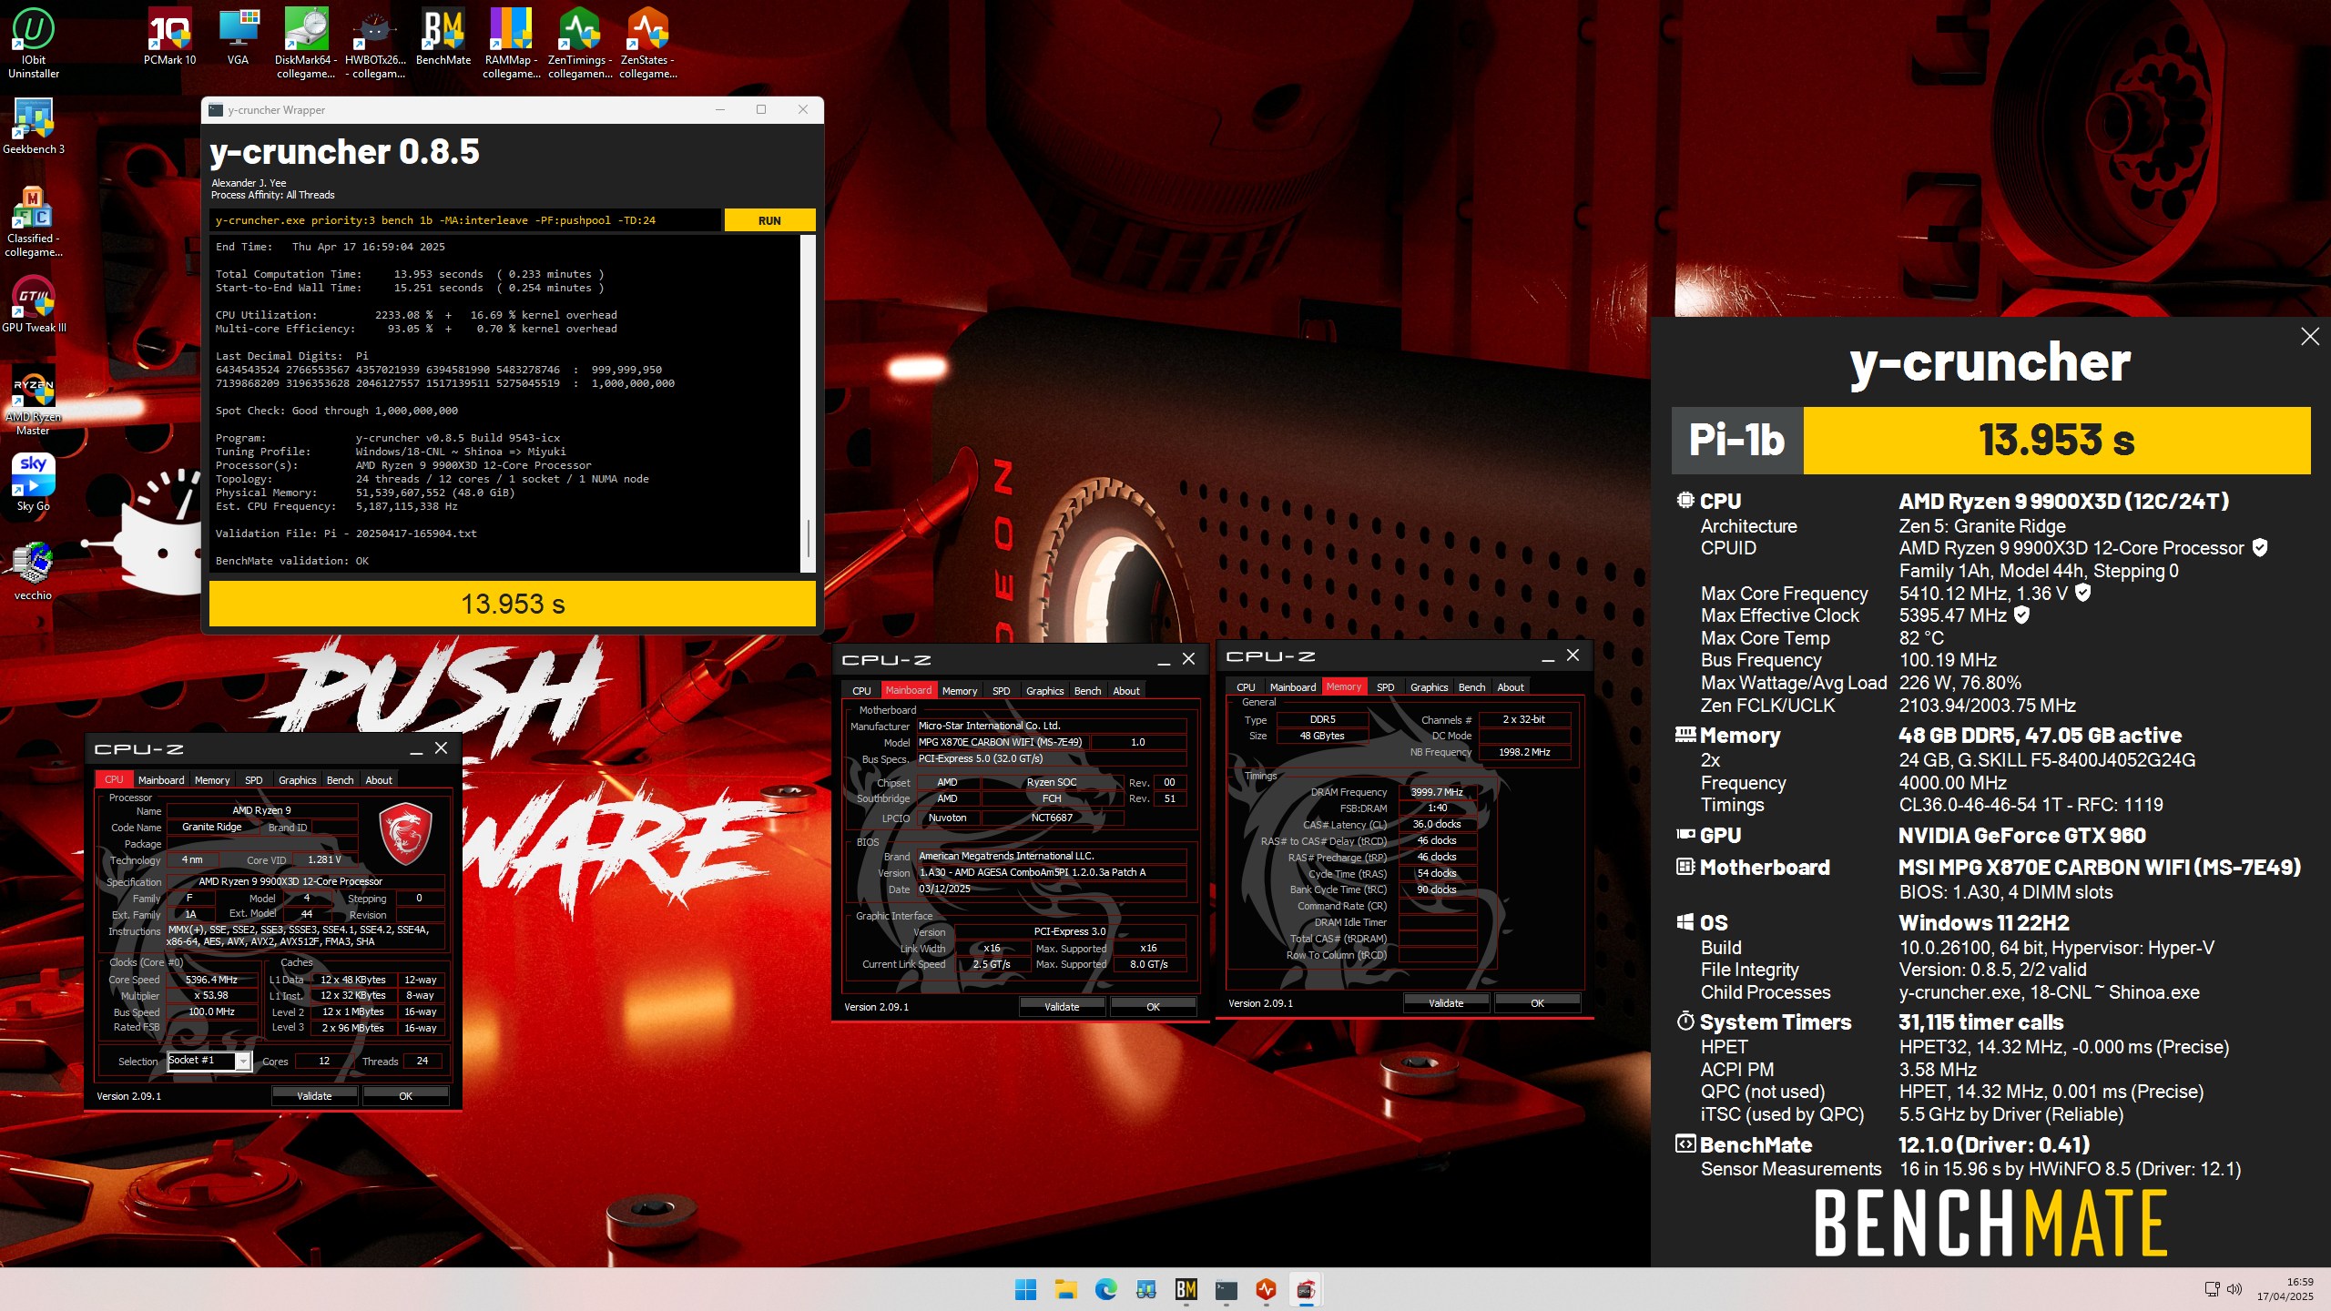Open Graphics tab in the CPU-Z Memory timings window
2331x1311 pixels.
click(1430, 687)
